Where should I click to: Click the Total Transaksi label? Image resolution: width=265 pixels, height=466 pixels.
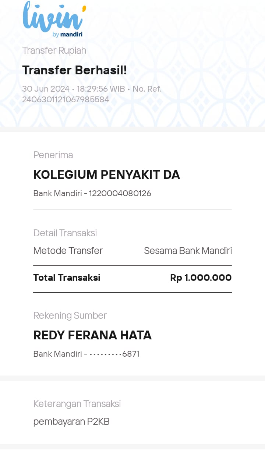tap(67, 278)
